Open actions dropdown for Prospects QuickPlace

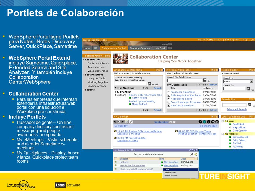(169, 92)
